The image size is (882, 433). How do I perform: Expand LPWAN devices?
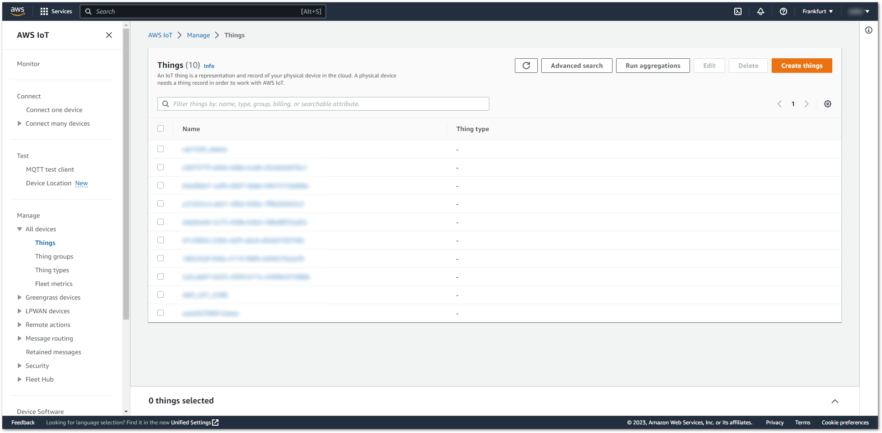click(20, 311)
